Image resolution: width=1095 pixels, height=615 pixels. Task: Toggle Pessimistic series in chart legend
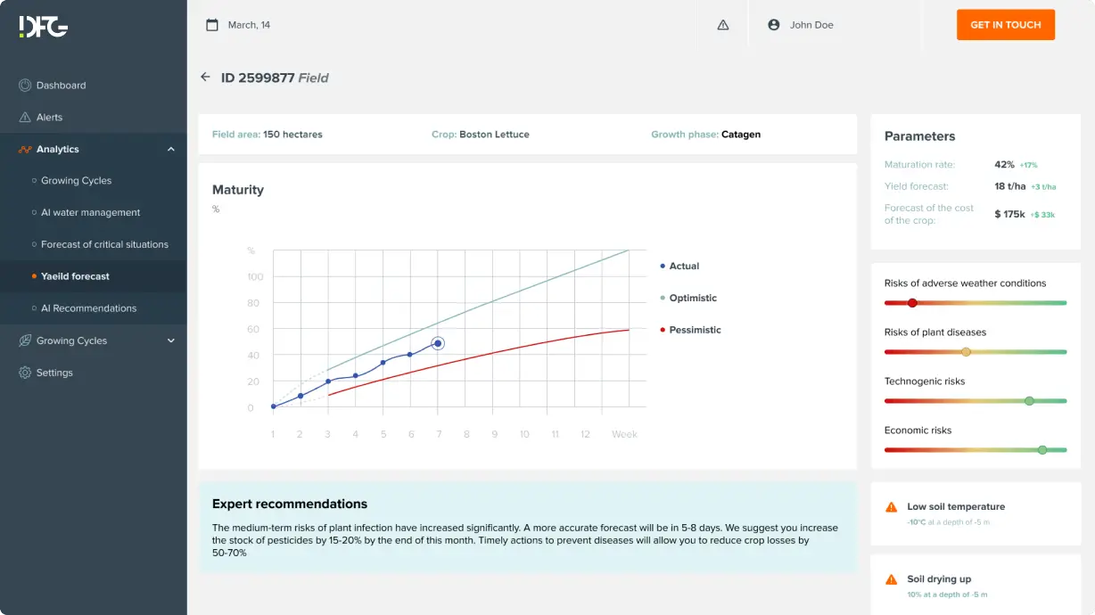coord(694,330)
